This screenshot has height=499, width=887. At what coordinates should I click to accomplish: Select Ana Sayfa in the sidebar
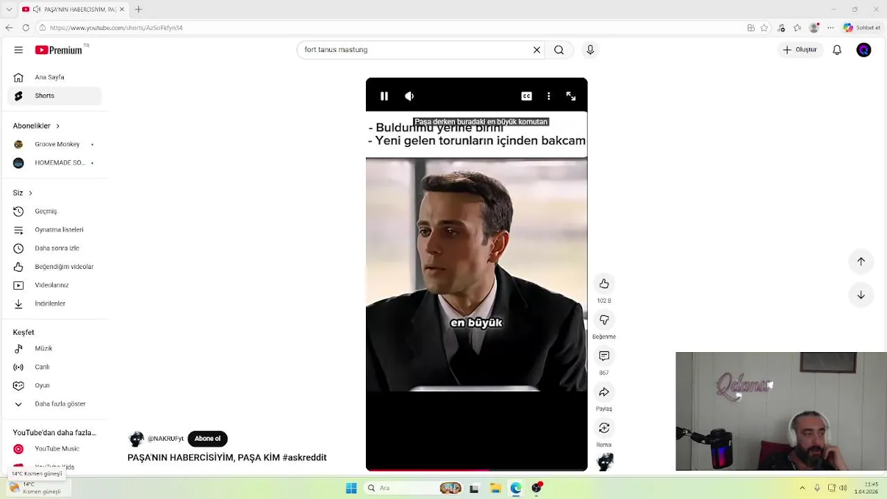(x=54, y=77)
